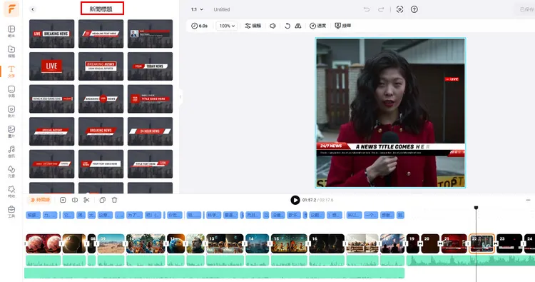Select scene 16 clip in timeline
Screen dimensions: 535x282
pos(327,243)
